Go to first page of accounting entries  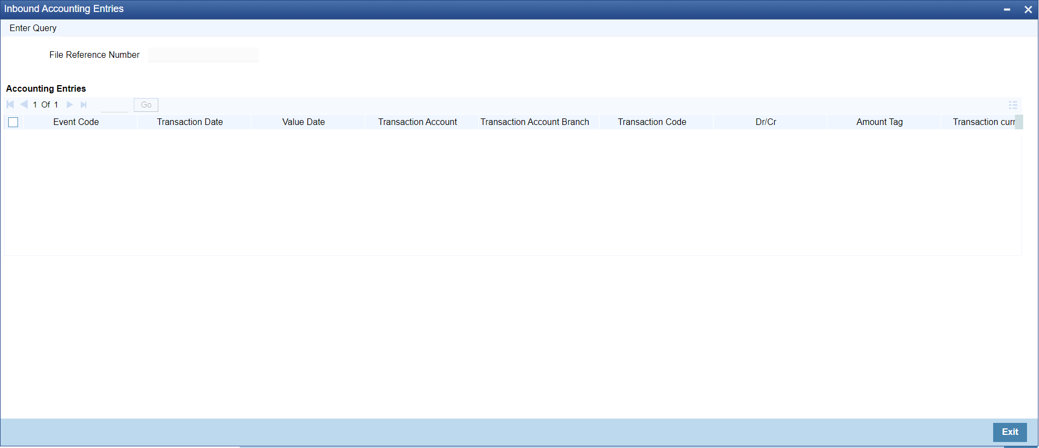(10, 104)
